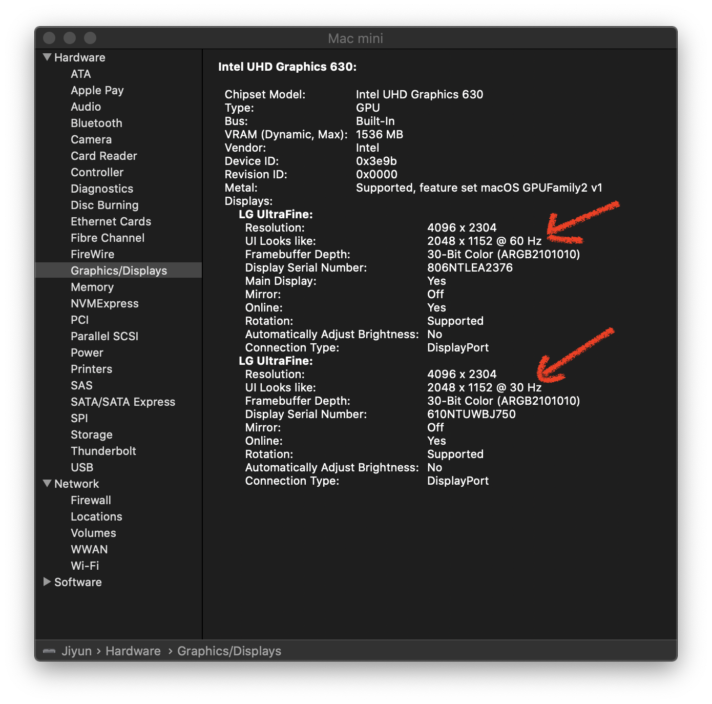Click Hardware in the bottom path bar
Image resolution: width=712 pixels, height=704 pixels.
tap(133, 651)
